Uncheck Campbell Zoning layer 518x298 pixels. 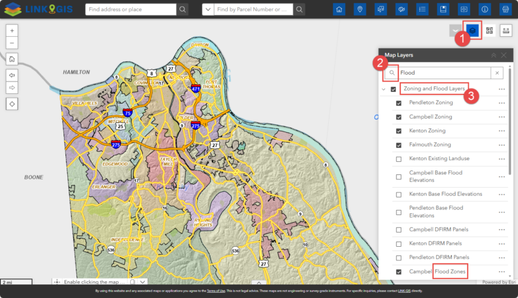(x=399, y=117)
